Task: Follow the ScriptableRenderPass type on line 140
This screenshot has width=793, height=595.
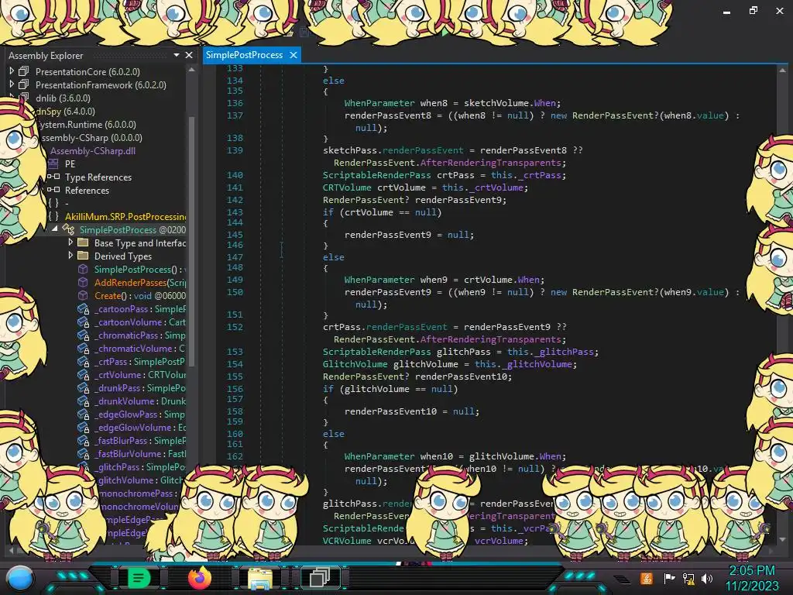Action: 377,175
